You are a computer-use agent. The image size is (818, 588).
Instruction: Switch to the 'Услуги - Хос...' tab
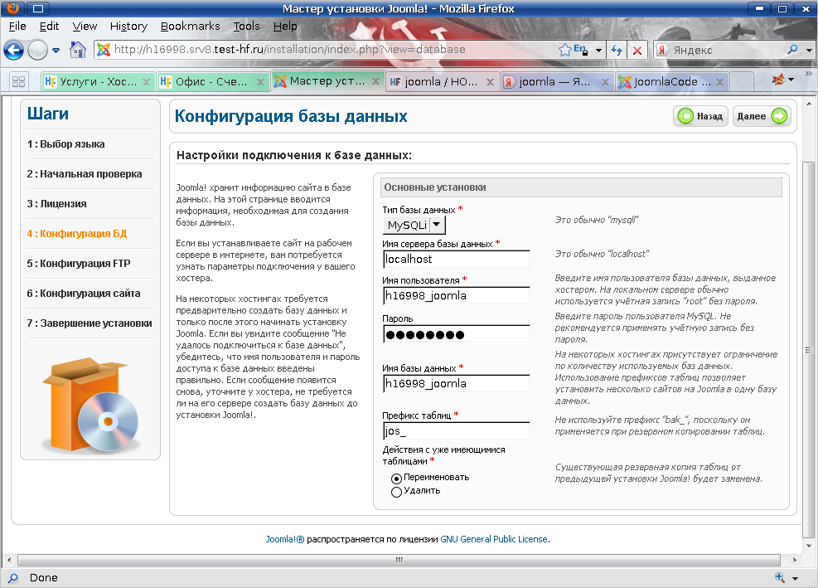click(98, 82)
